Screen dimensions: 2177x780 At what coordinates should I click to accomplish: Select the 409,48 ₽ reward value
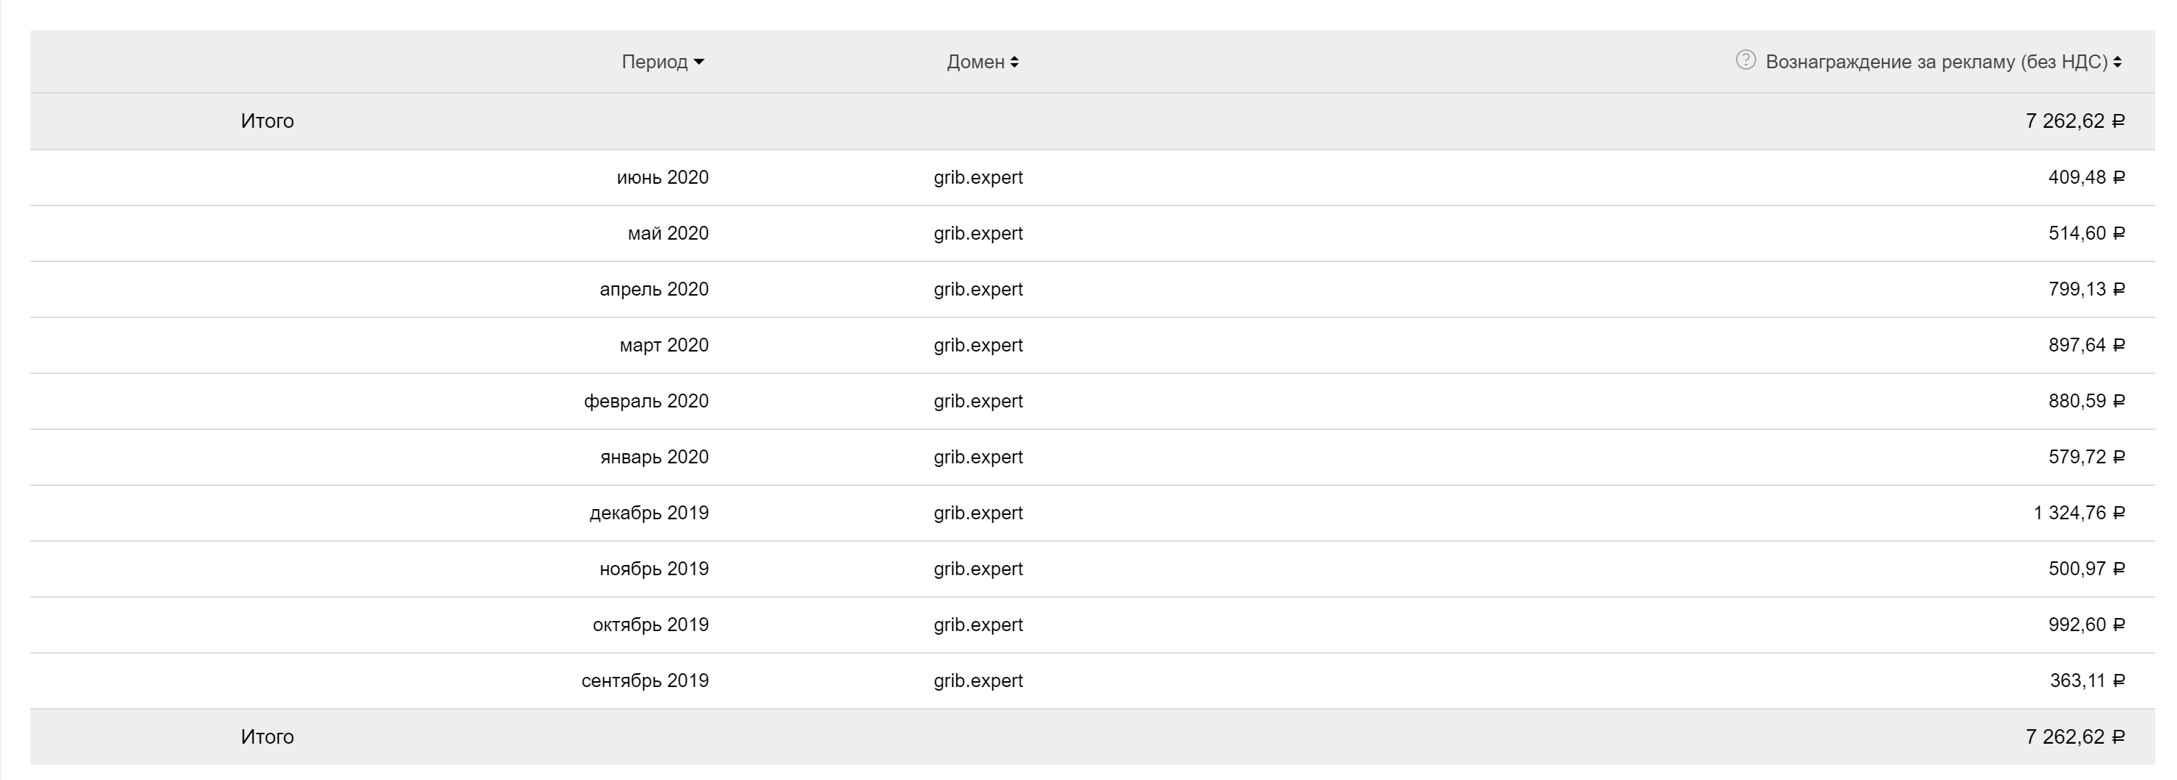coord(2085,177)
